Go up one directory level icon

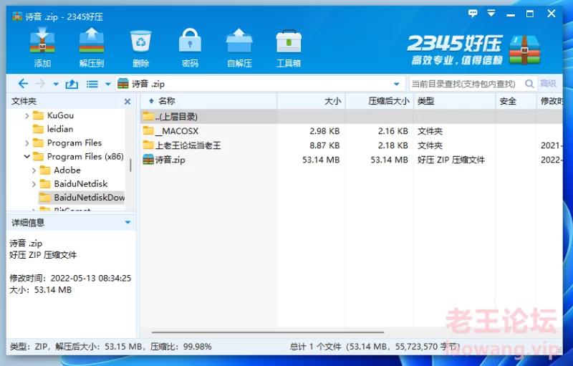tap(72, 85)
